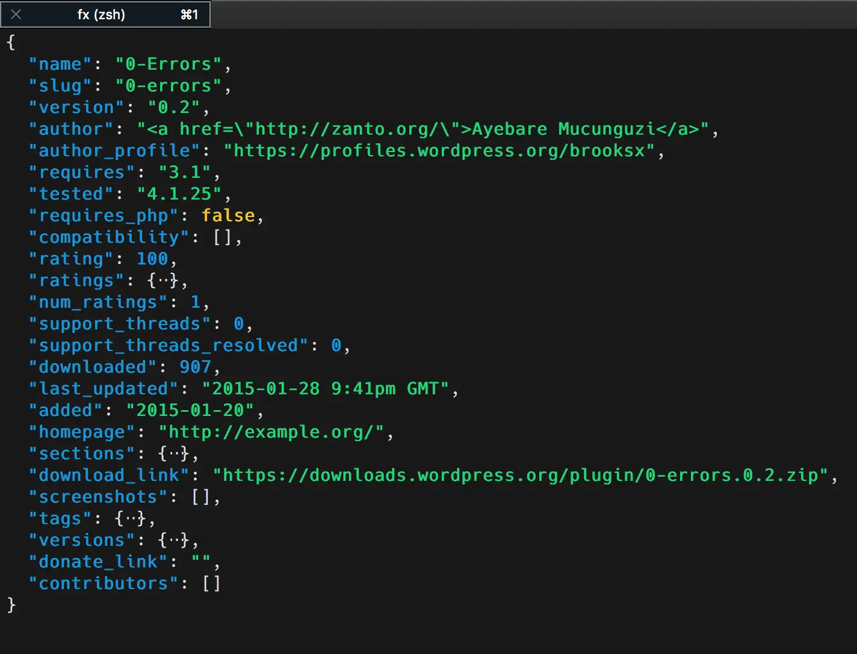This screenshot has width=857, height=654.
Task: Select the "author_profile" key
Action: [114, 151]
